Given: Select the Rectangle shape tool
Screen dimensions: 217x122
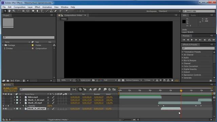Looking at the screenshot, I should click(x=33, y=11).
